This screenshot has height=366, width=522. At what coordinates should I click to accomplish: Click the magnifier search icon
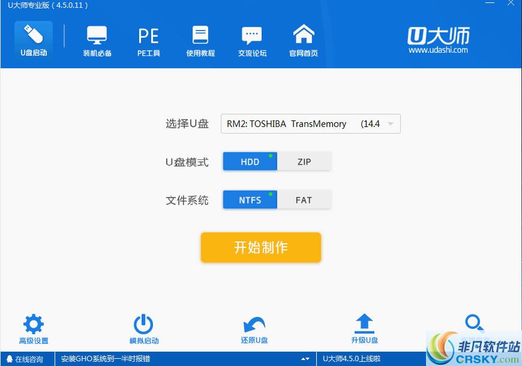(x=474, y=323)
